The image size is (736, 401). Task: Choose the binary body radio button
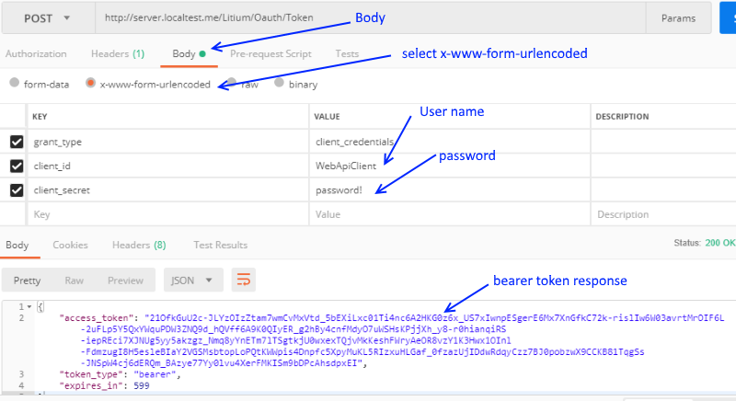tap(279, 83)
